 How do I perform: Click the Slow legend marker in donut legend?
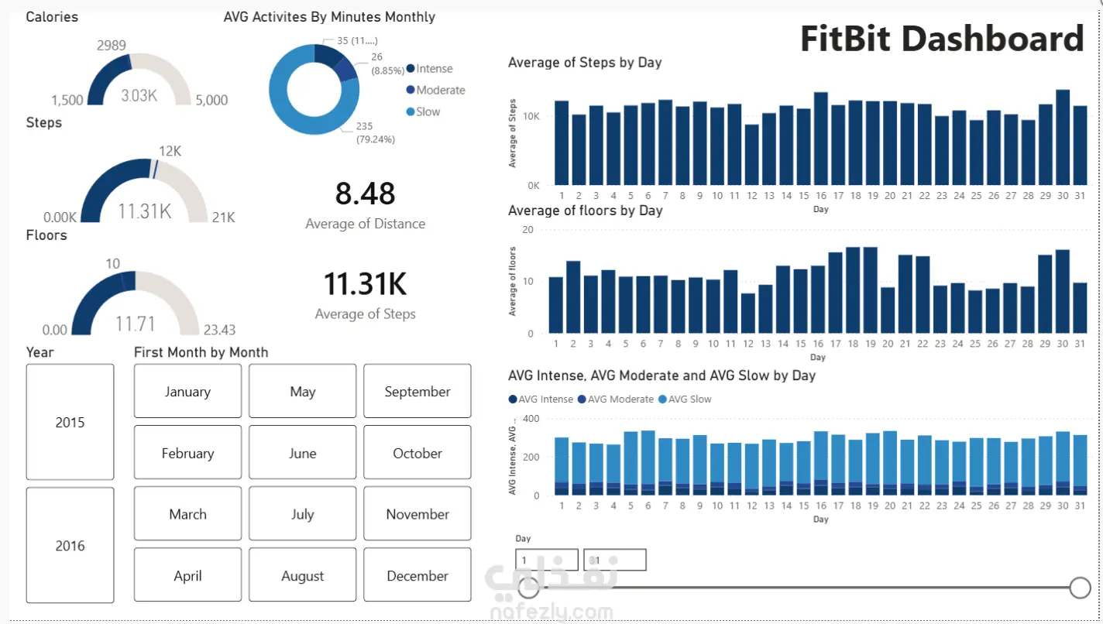(x=411, y=112)
